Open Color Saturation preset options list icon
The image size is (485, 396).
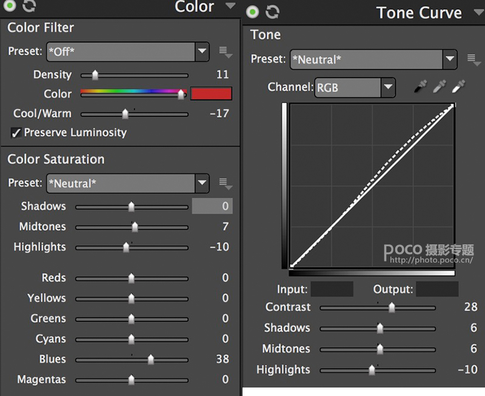point(226,184)
